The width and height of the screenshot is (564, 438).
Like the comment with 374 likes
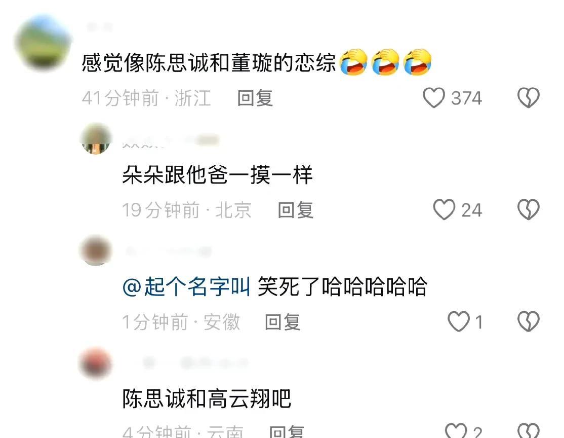click(x=434, y=98)
